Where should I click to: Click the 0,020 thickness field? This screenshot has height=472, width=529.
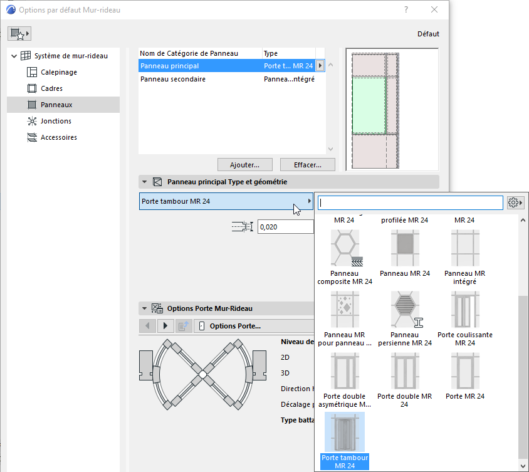click(x=285, y=227)
